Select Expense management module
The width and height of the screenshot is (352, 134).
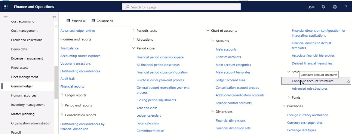click(27, 58)
